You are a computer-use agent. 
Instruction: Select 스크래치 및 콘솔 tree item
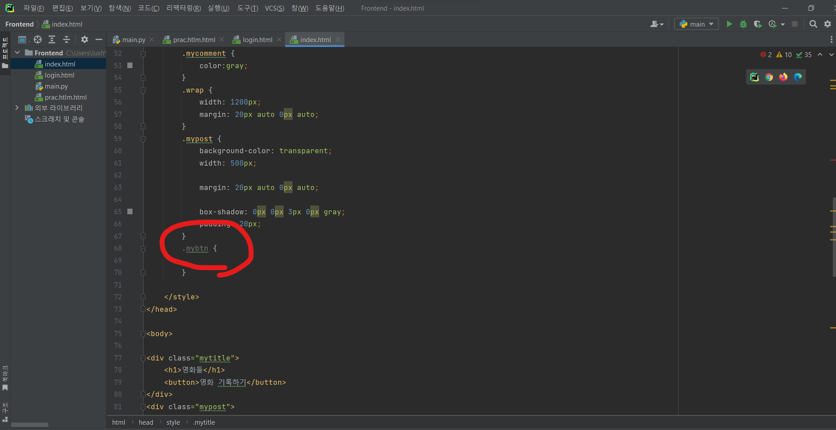[59, 119]
